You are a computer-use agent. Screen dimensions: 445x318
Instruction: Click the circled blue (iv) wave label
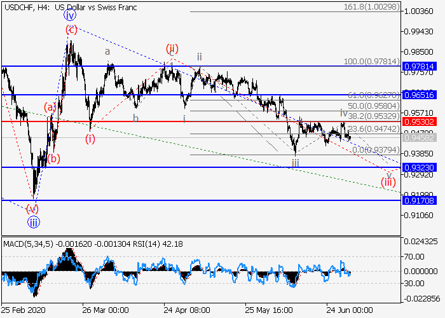[69, 15]
